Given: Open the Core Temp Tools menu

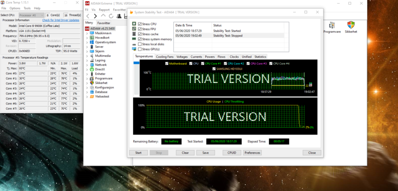Looking at the screenshot, I should coord(27,8).
